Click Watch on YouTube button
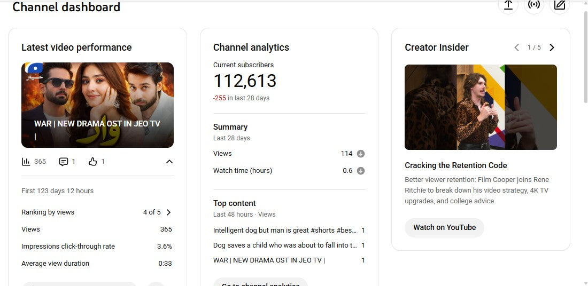Image resolution: width=588 pixels, height=286 pixels. coord(444,228)
